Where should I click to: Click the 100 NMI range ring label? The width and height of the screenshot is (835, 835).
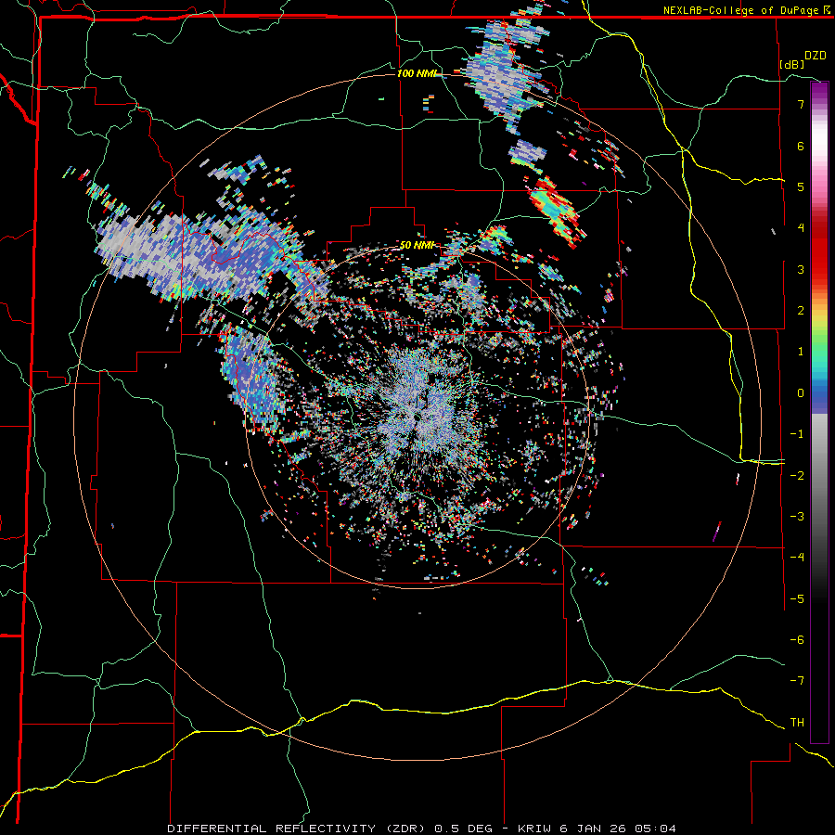pyautogui.click(x=417, y=73)
